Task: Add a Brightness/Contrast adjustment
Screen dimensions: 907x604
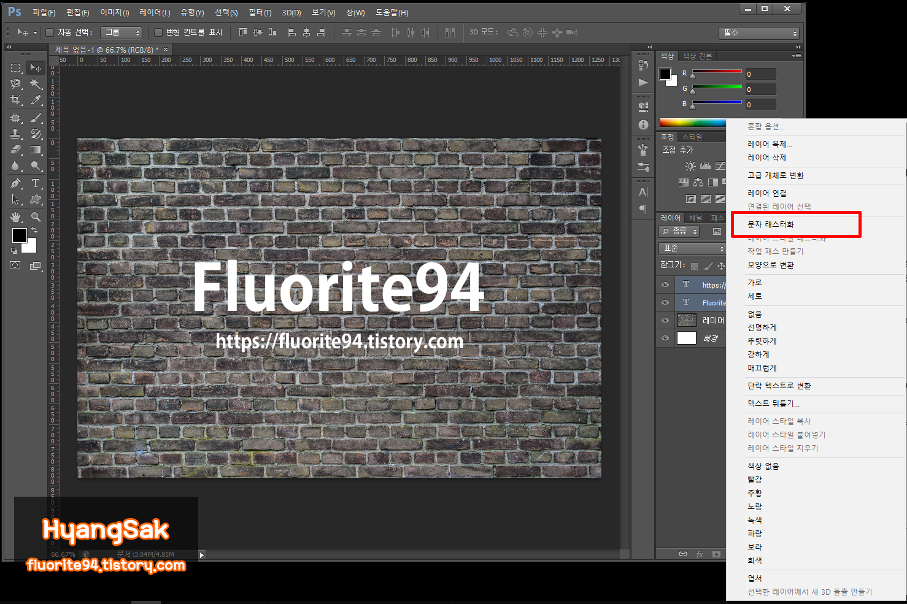Action: point(691,166)
